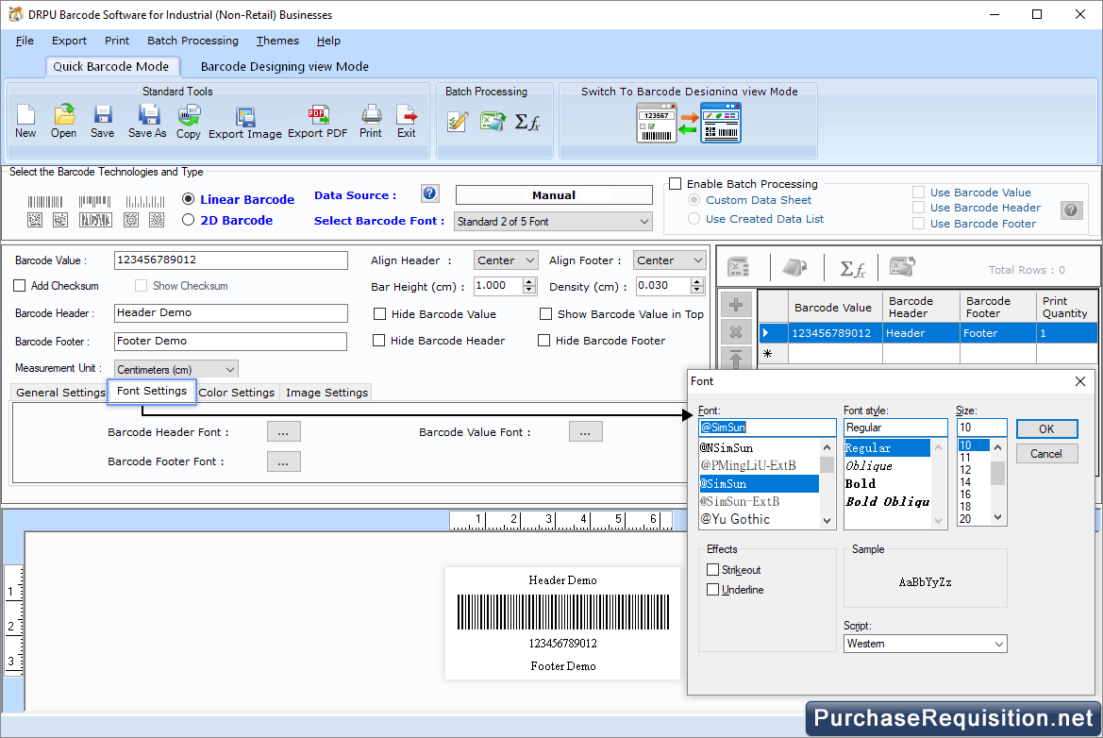Open the Themes menu
The width and height of the screenshot is (1103, 738).
(x=276, y=41)
